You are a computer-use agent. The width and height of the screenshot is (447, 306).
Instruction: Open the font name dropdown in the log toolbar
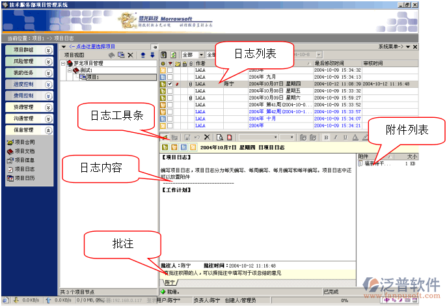275,137
